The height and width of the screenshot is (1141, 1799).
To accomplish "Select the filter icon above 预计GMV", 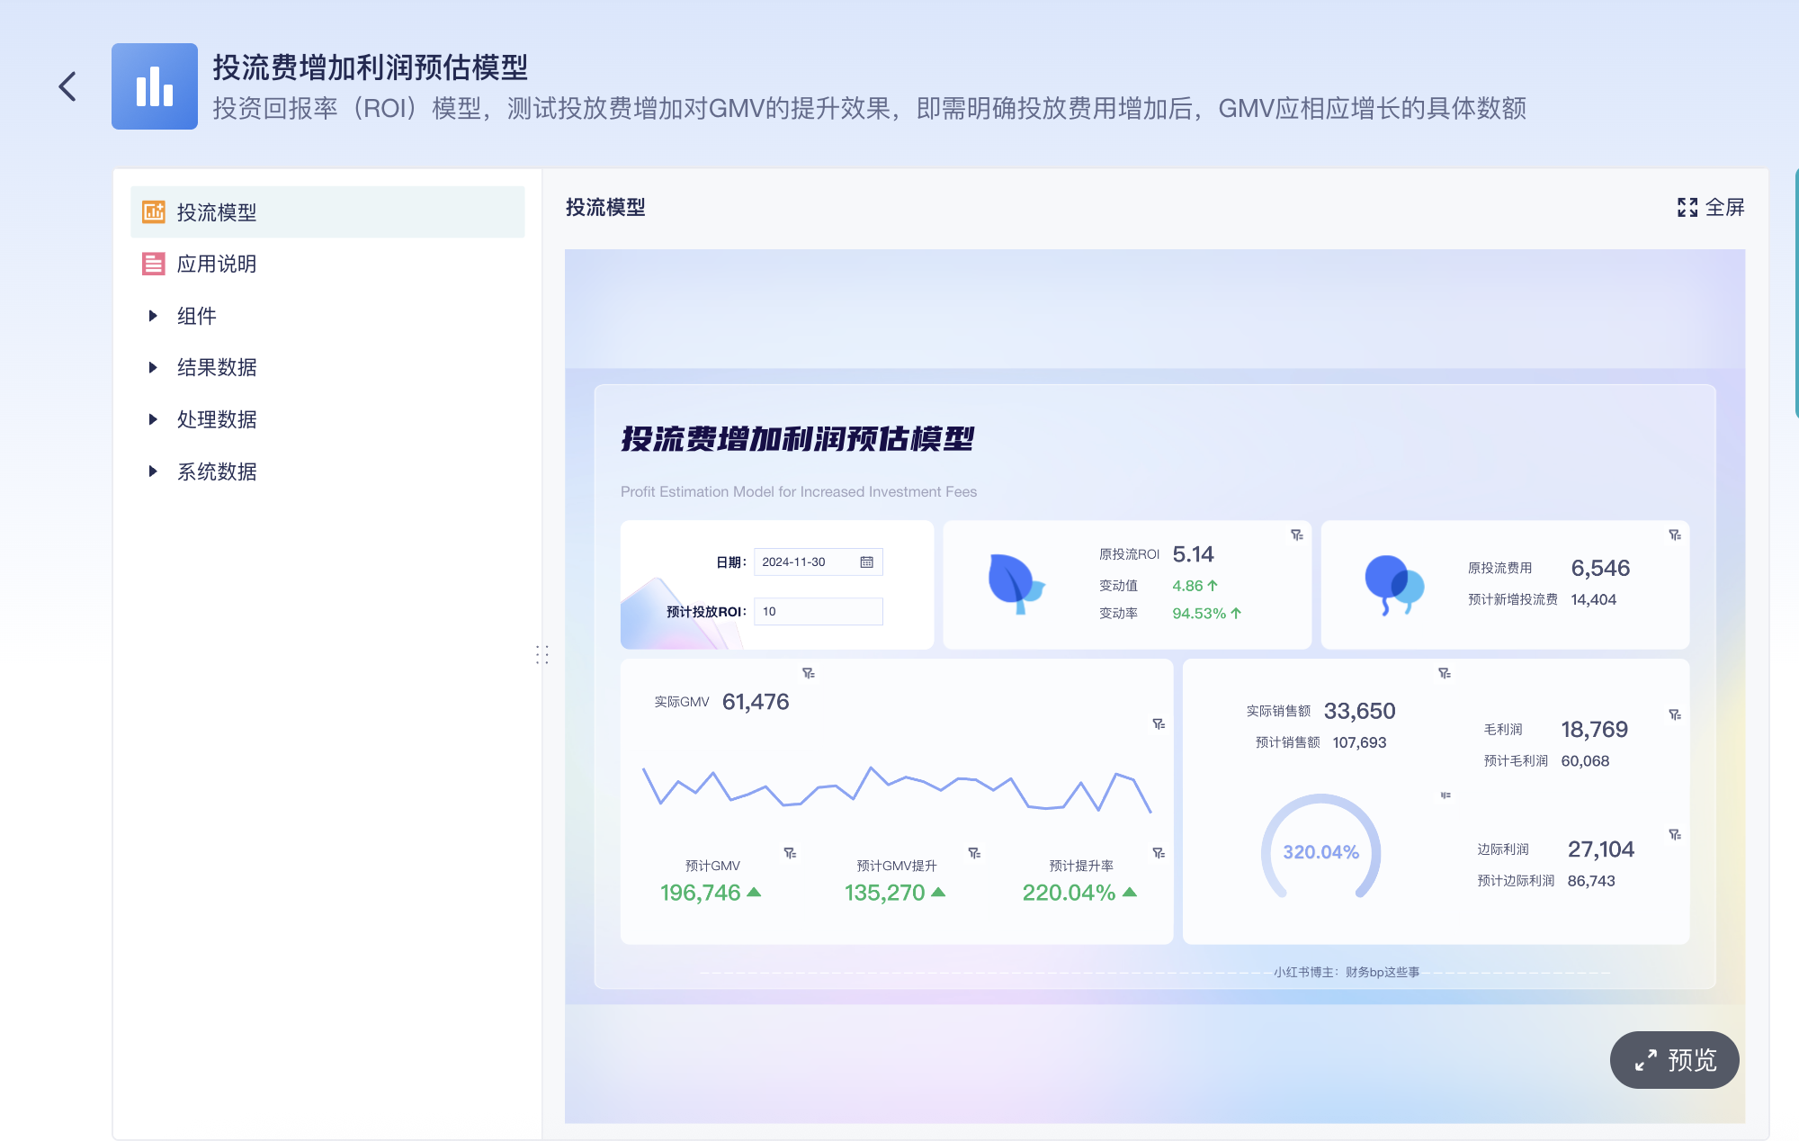I will coord(790,851).
